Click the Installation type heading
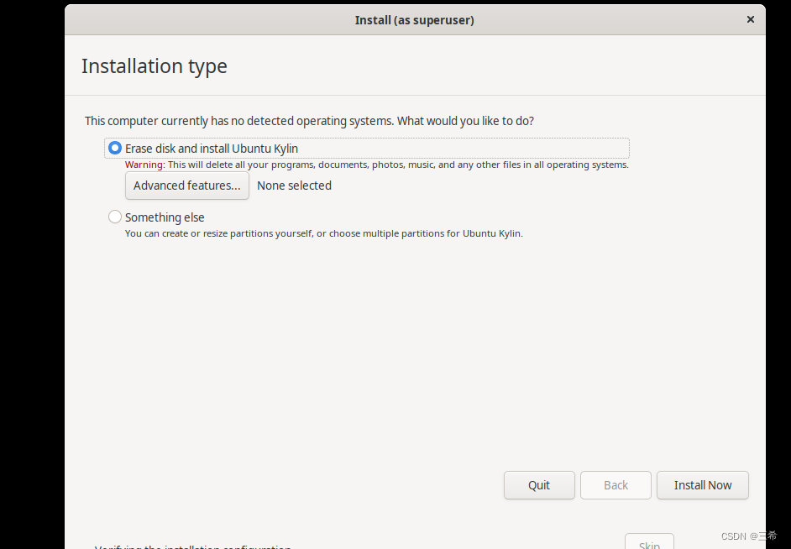791x549 pixels. pos(155,66)
